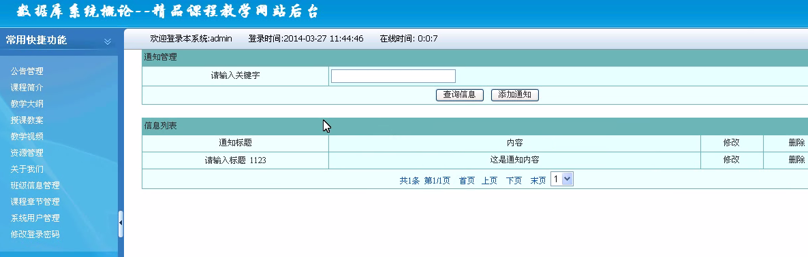Go to 上页 in pagination
The width and height of the screenshot is (808, 257).
[x=490, y=180]
